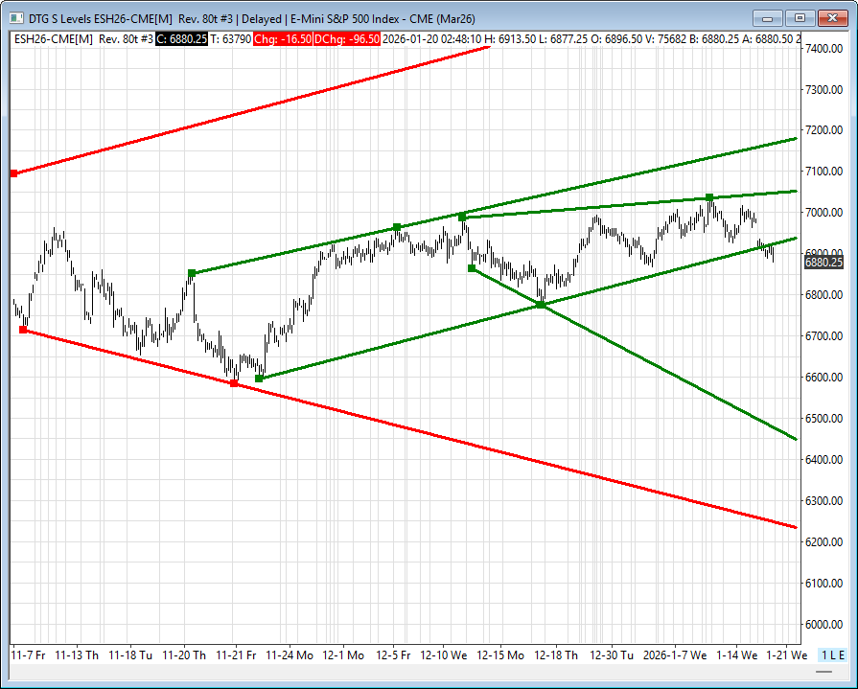
Task: Click the chart window icon in title bar
Action: click(x=15, y=18)
